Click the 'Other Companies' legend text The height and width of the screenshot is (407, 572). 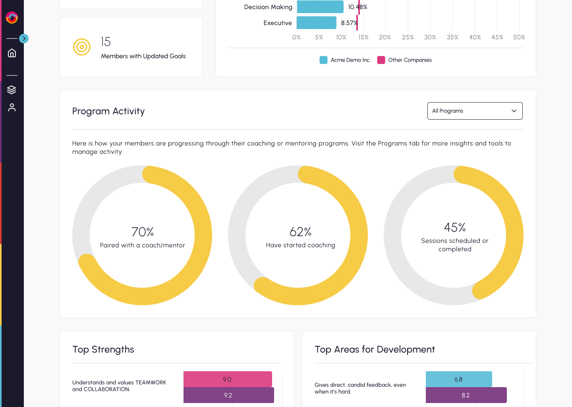coord(410,60)
